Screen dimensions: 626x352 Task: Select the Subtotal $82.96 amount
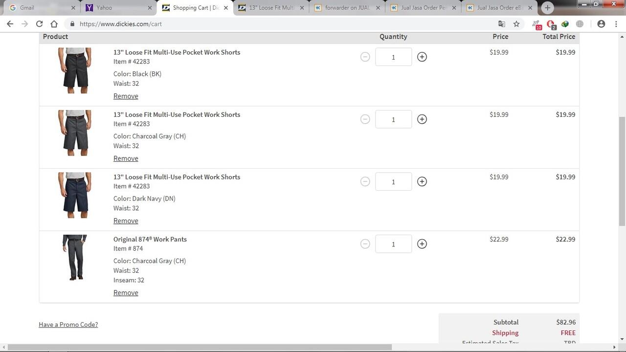(x=565, y=322)
